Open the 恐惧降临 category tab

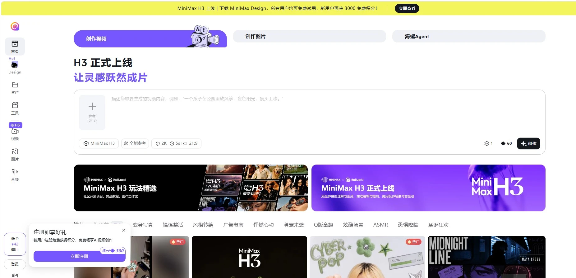coord(408,225)
